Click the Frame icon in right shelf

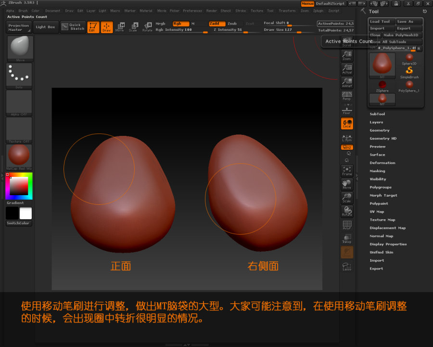coord(347,171)
